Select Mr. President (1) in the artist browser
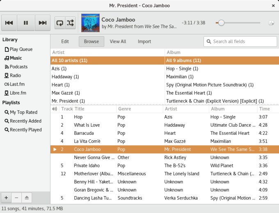The height and width of the screenshot is (213, 279). [107, 101]
